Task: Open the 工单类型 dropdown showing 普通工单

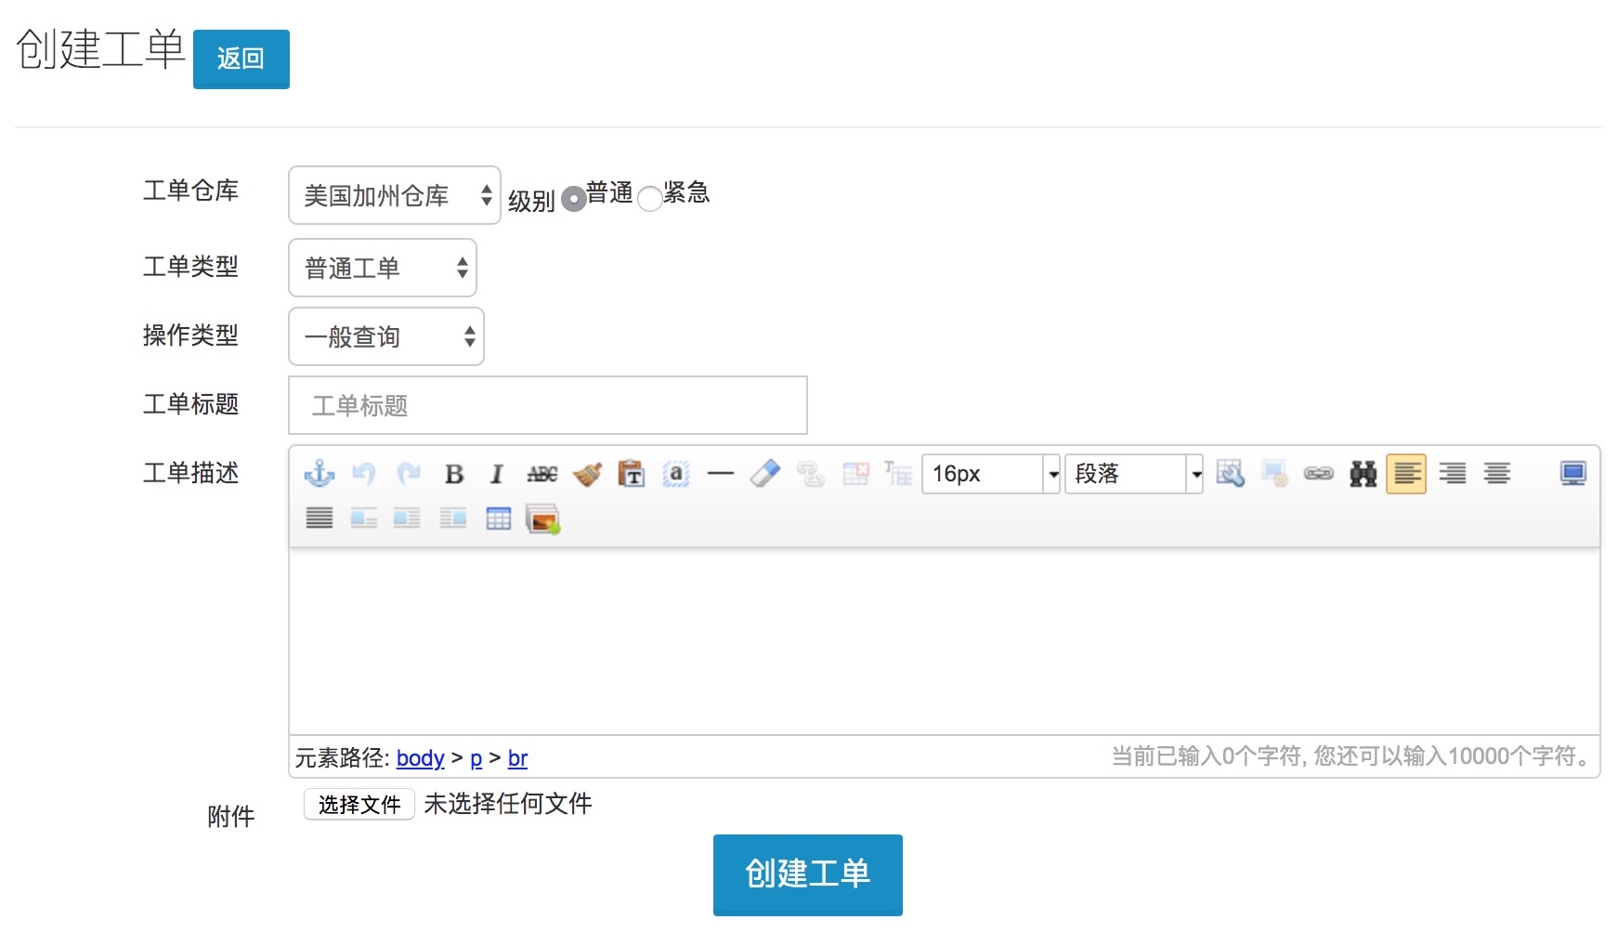Action: tap(383, 268)
